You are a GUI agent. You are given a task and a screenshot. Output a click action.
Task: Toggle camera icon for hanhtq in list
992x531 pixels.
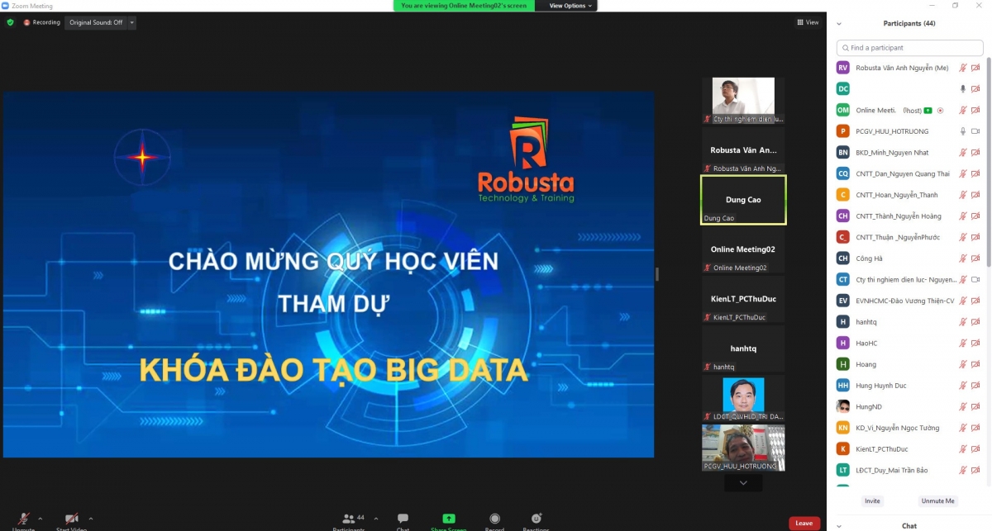pyautogui.click(x=975, y=321)
